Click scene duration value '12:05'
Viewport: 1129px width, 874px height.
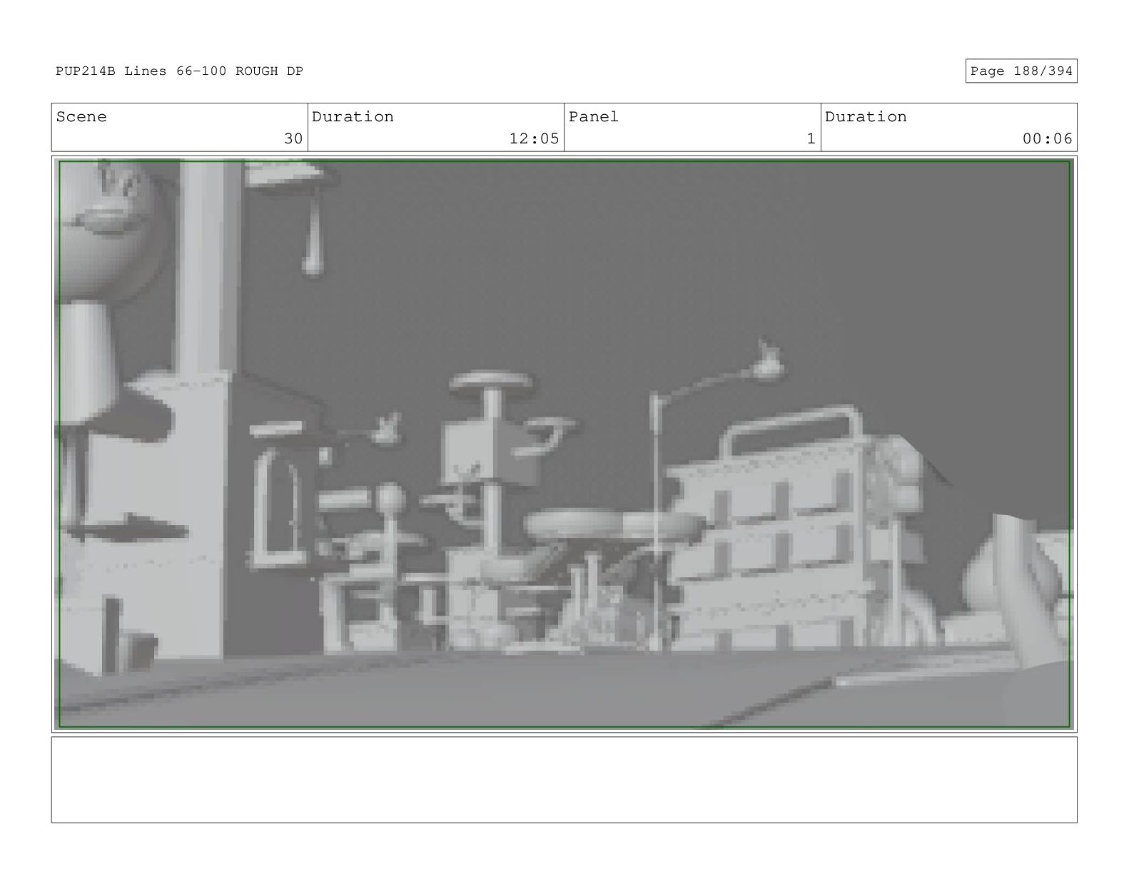[x=534, y=139]
